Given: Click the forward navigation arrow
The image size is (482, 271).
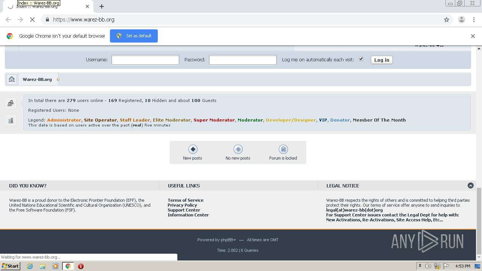Looking at the screenshot, I should [x=20, y=20].
